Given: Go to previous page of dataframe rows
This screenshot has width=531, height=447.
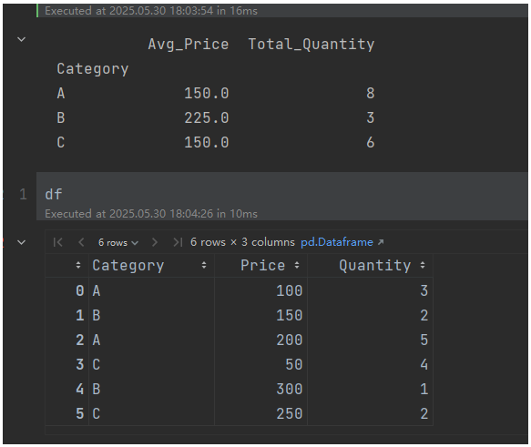Looking at the screenshot, I should (x=81, y=242).
